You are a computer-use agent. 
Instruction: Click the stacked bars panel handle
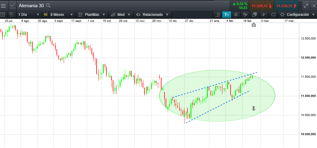[x=300, y=6]
